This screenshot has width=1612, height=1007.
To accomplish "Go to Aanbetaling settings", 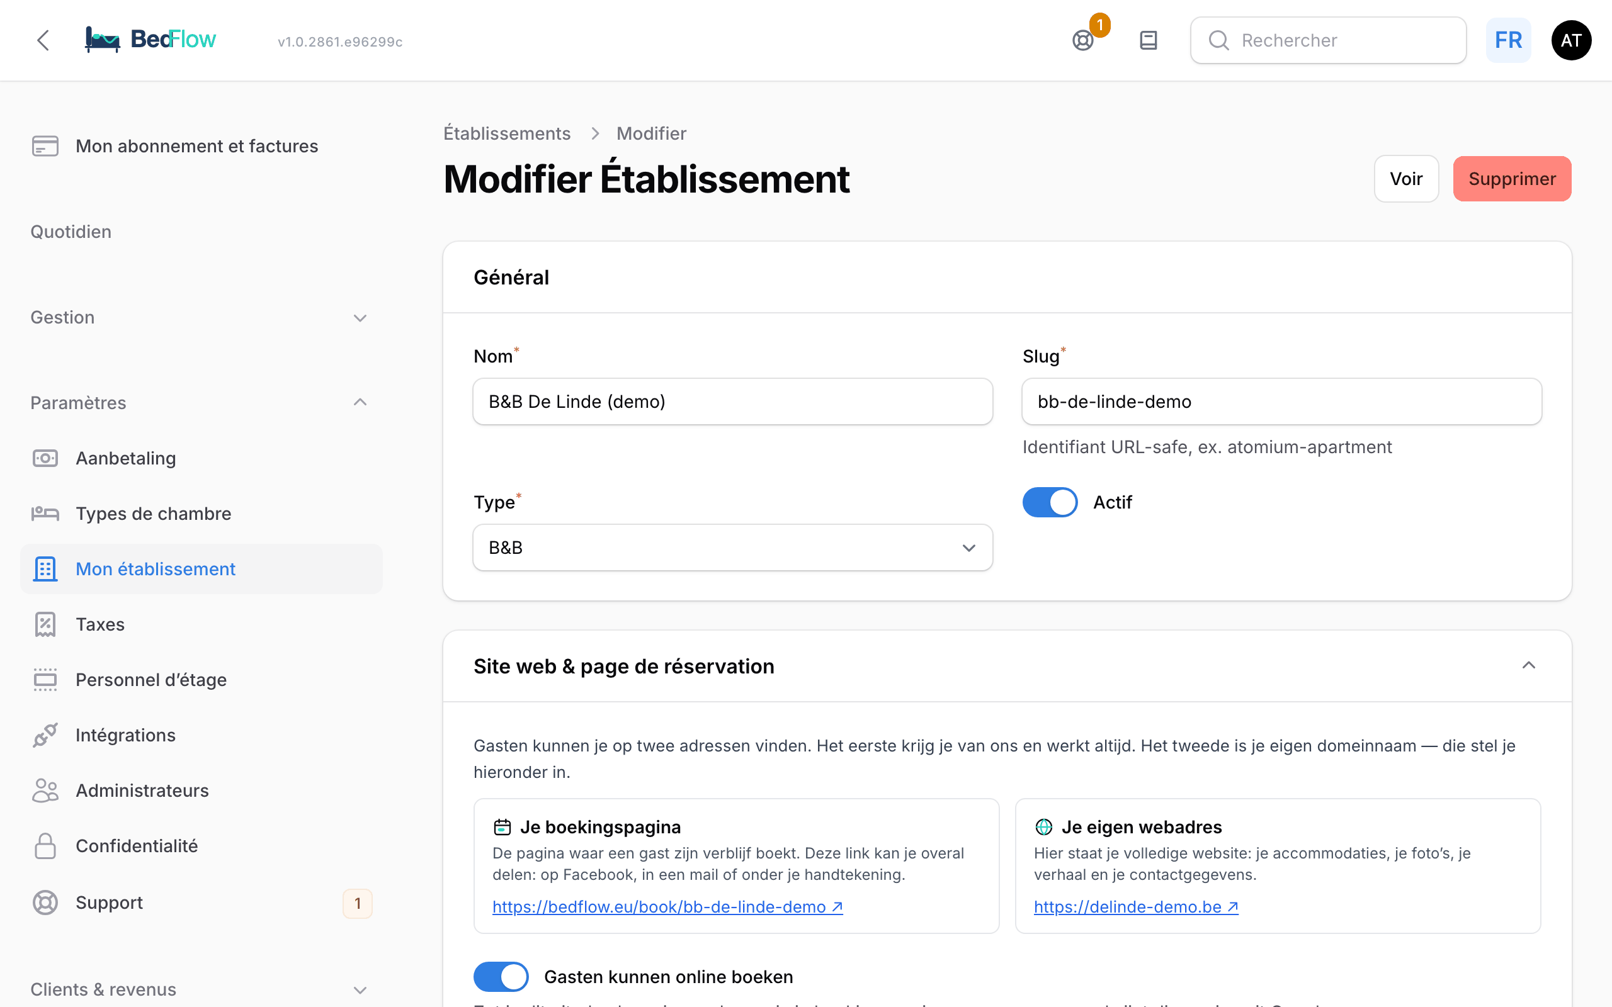I will pyautogui.click(x=201, y=458).
